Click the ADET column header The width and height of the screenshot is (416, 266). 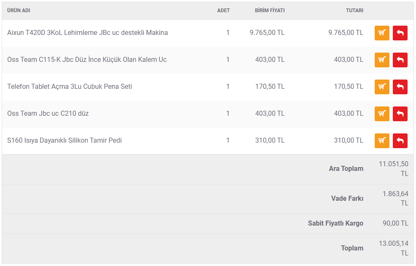223,11
